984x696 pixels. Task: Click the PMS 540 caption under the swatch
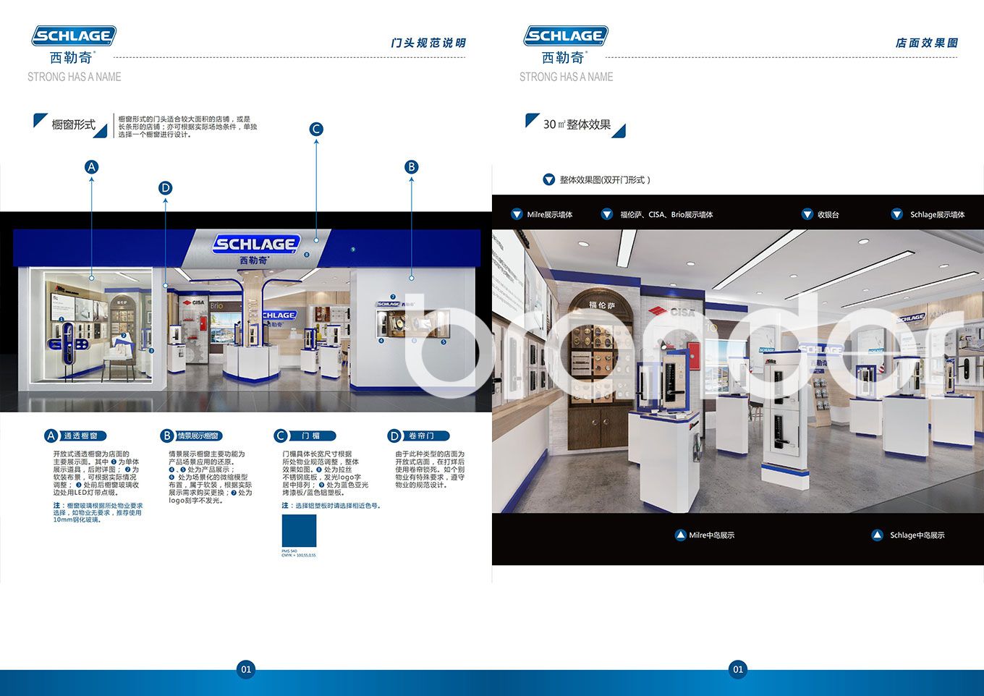pos(299,553)
